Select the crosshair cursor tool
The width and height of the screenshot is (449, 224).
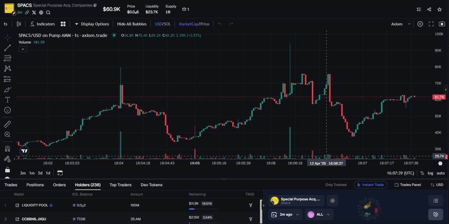click(7, 37)
